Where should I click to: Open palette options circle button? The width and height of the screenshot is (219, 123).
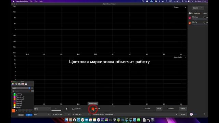(32, 88)
